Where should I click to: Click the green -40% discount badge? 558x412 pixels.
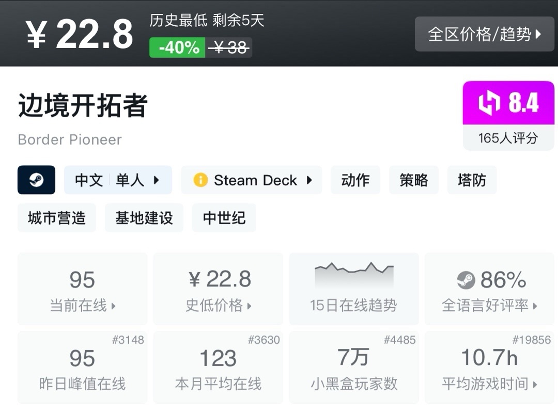coord(177,47)
